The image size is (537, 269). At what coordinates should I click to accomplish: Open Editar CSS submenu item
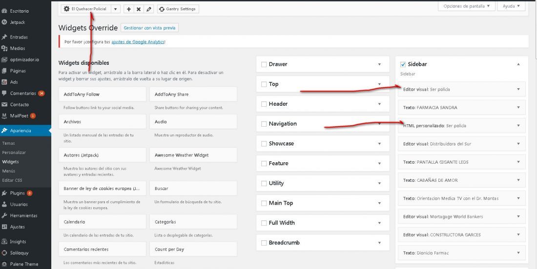pyautogui.click(x=12, y=180)
